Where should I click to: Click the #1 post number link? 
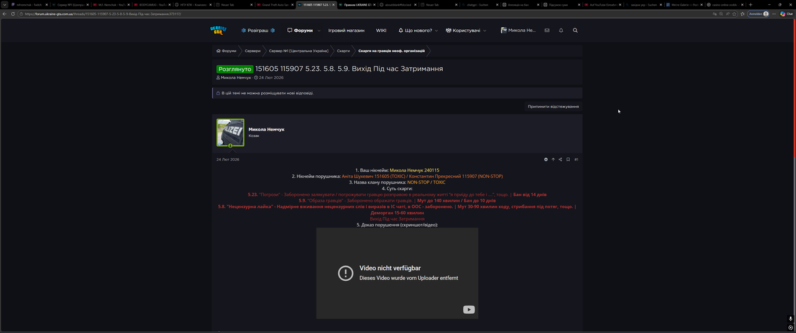point(576,160)
